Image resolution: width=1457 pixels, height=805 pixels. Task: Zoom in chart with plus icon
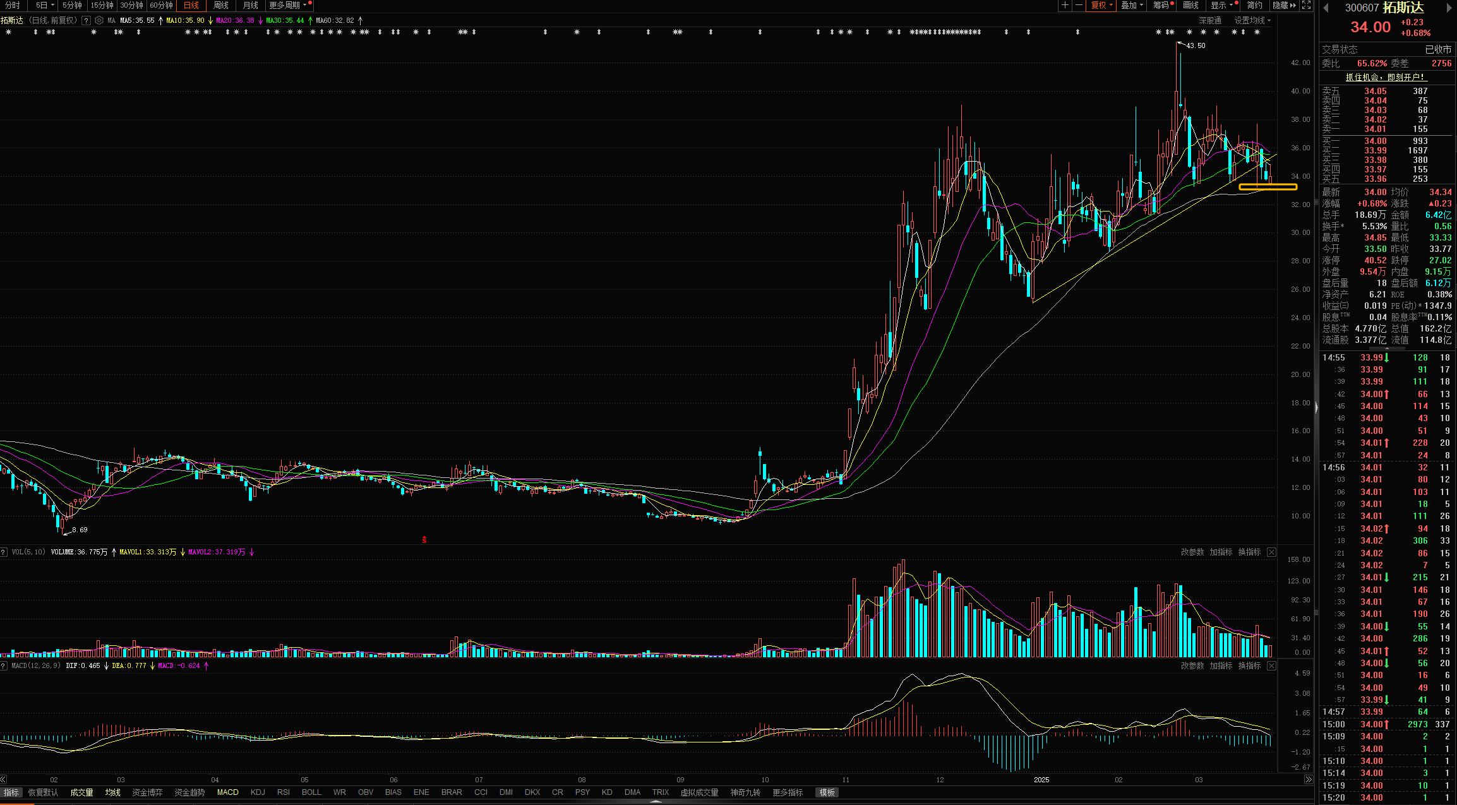[x=1065, y=5]
